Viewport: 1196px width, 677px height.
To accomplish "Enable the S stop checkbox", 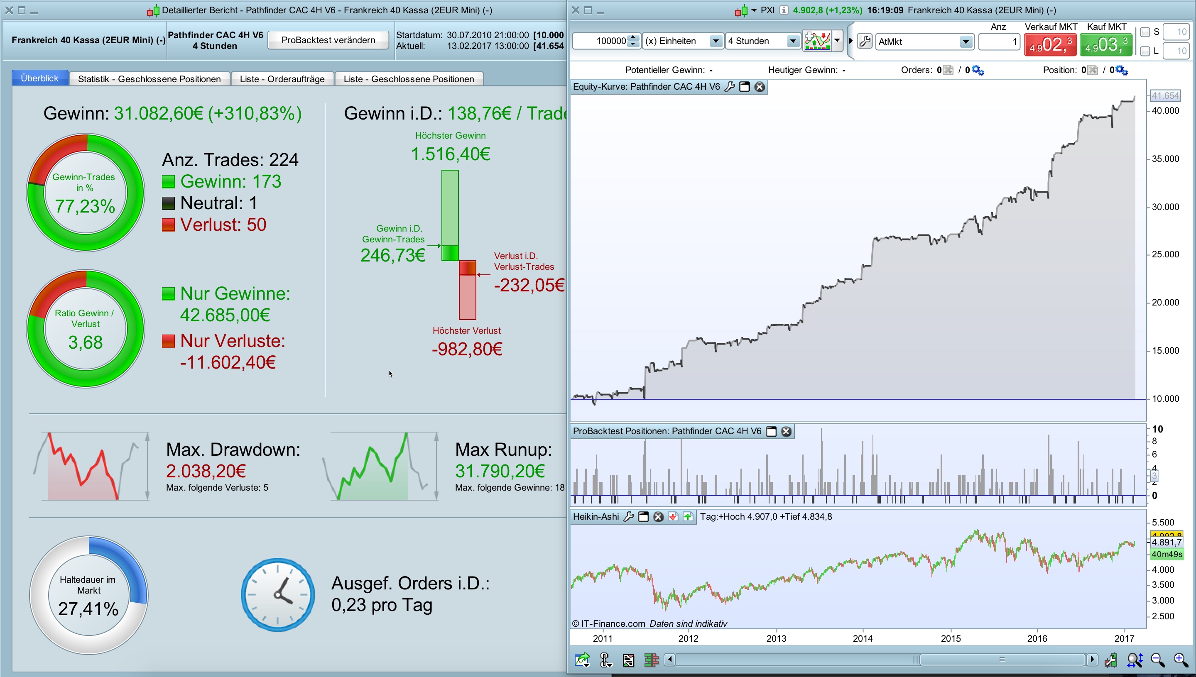I will 1145,32.
